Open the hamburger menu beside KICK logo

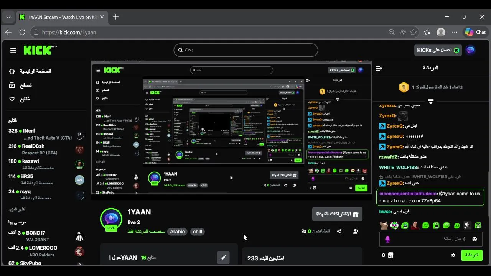point(13,50)
